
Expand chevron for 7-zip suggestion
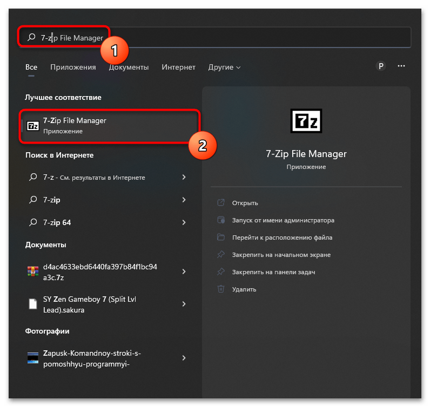184,200
